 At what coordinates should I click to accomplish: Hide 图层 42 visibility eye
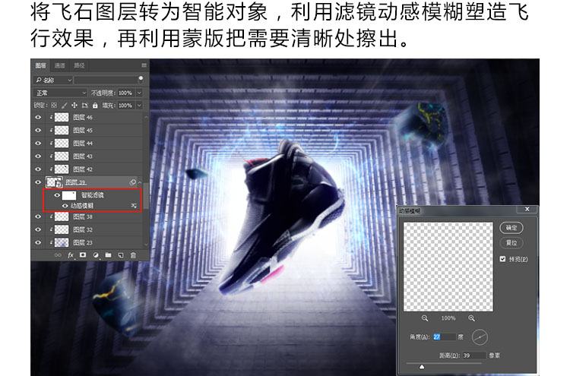(x=38, y=169)
